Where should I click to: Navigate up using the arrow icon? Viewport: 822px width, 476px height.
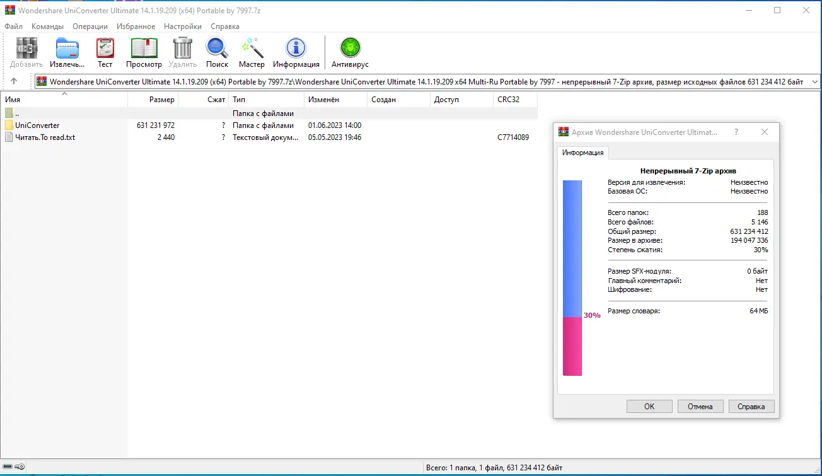pyautogui.click(x=14, y=81)
